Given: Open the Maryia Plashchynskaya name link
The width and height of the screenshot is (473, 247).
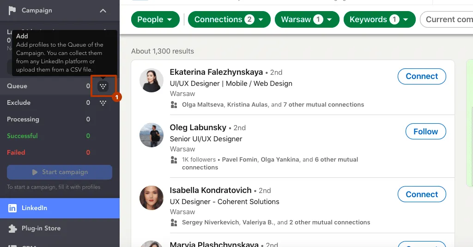Looking at the screenshot, I should (214, 244).
